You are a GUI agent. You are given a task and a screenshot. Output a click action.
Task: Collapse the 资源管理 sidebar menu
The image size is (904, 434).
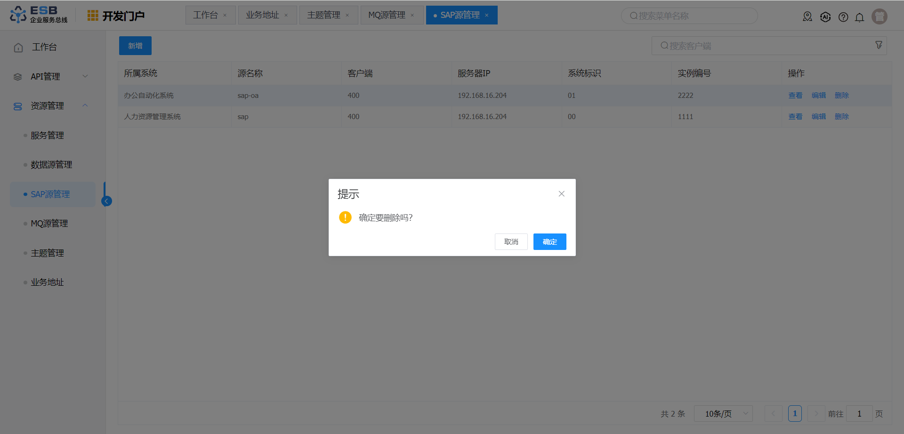tap(51, 106)
